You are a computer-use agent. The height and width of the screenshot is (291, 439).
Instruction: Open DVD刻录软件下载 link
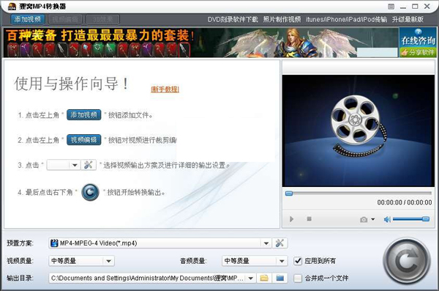click(233, 19)
